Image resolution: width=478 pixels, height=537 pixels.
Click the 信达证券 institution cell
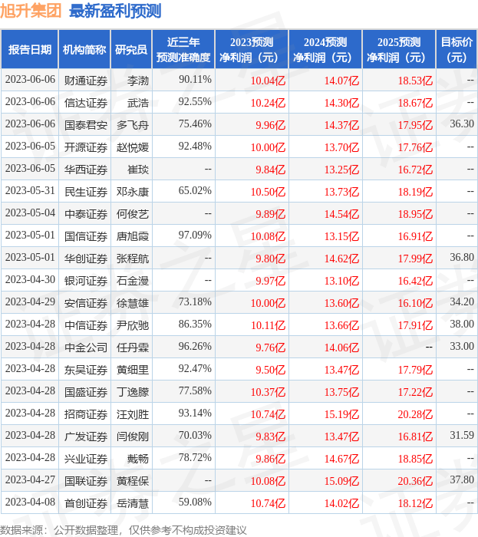(86, 103)
